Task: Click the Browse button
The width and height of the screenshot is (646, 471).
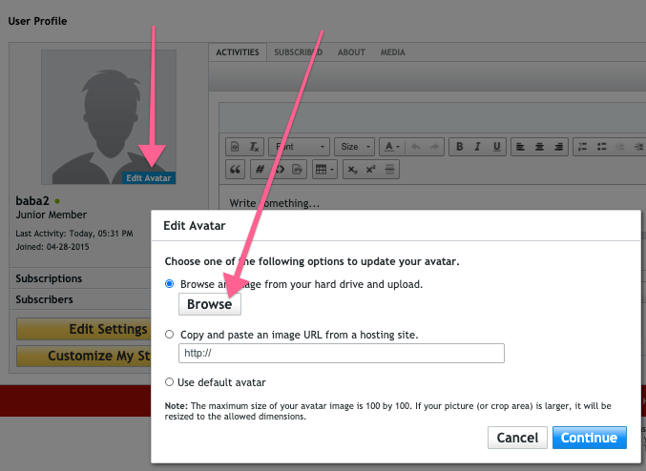Action: click(x=210, y=304)
